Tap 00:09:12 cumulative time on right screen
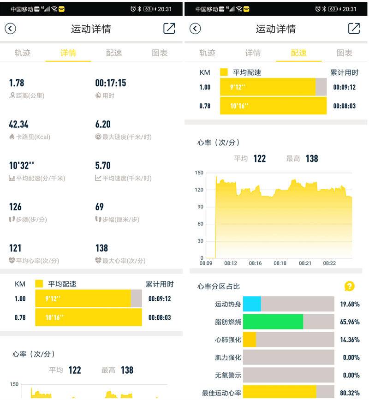 344,87
